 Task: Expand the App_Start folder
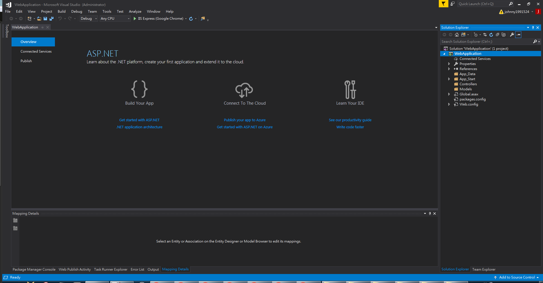[449, 79]
